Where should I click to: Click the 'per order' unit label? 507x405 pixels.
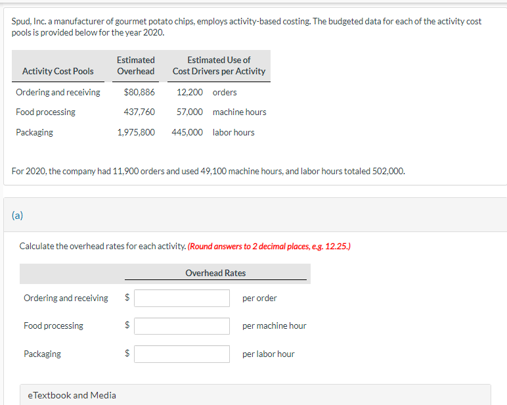259,298
